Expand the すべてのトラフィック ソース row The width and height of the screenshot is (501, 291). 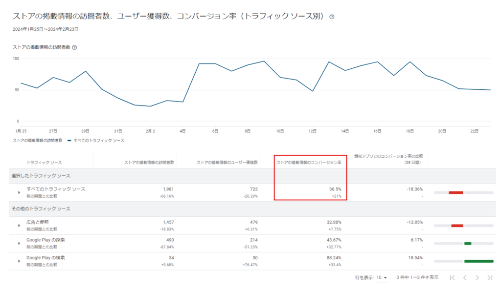pyautogui.click(x=19, y=192)
